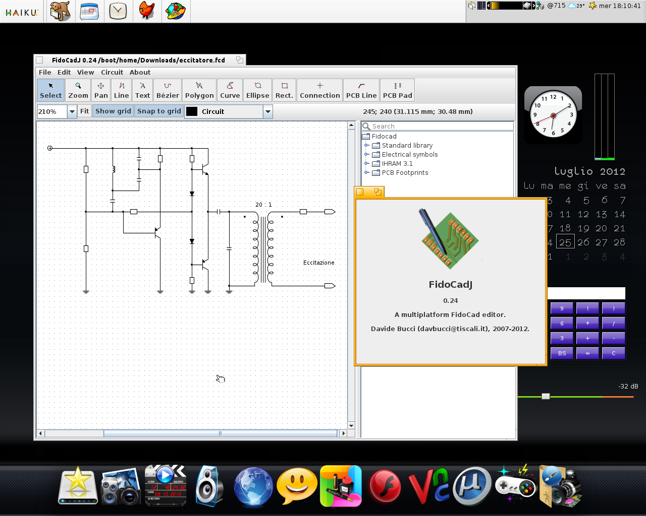The height and width of the screenshot is (516, 646).
Task: Select the Text tool
Action: pos(143,90)
